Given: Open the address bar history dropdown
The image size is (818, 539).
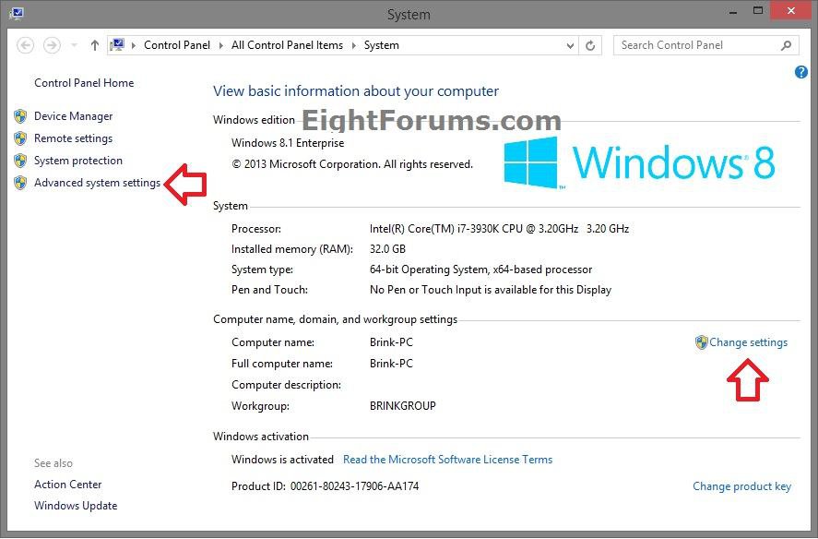Looking at the screenshot, I should tap(570, 46).
